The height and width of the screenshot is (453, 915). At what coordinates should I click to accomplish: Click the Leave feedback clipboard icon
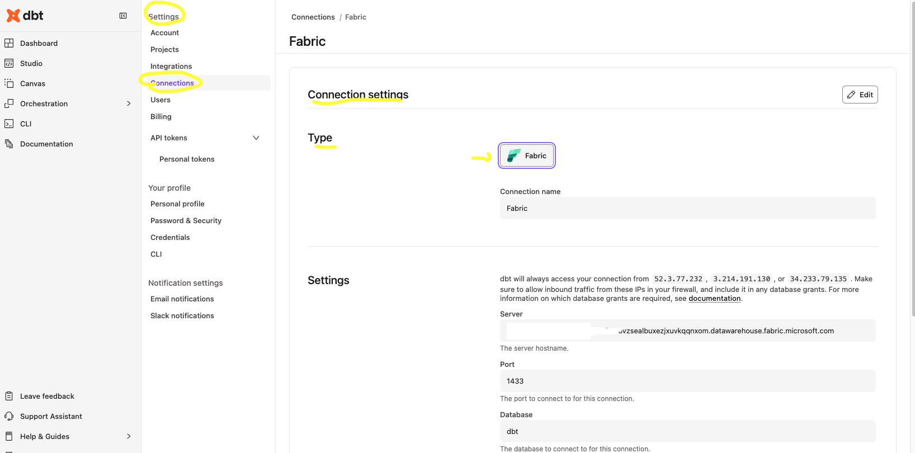(x=9, y=396)
